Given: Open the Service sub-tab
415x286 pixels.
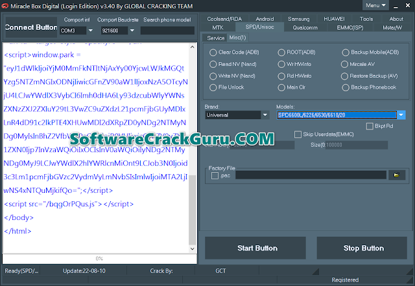Looking at the screenshot, I should click(x=216, y=38).
